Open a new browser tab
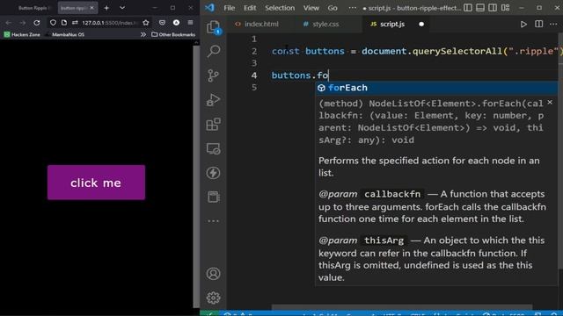The height and width of the screenshot is (316, 563). click(106, 8)
